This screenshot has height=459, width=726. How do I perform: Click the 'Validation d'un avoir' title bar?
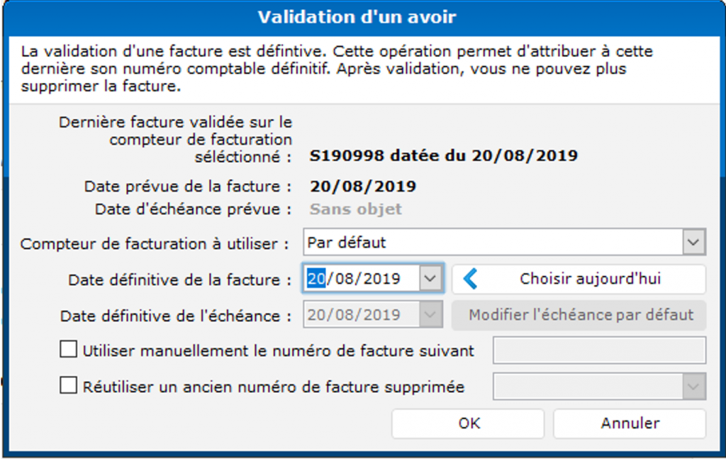356,17
